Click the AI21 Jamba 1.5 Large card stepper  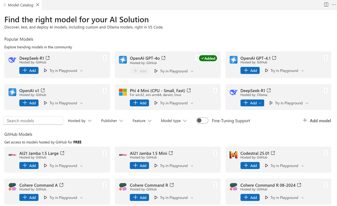pos(105,153)
